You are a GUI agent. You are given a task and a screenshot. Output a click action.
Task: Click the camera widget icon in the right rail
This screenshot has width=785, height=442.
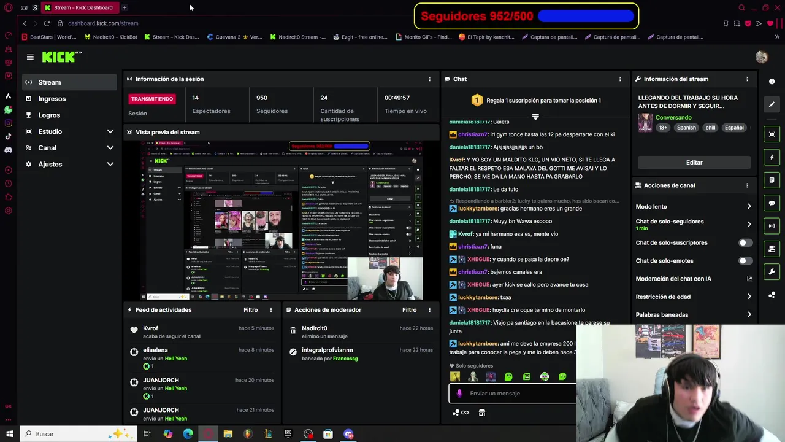point(772,249)
